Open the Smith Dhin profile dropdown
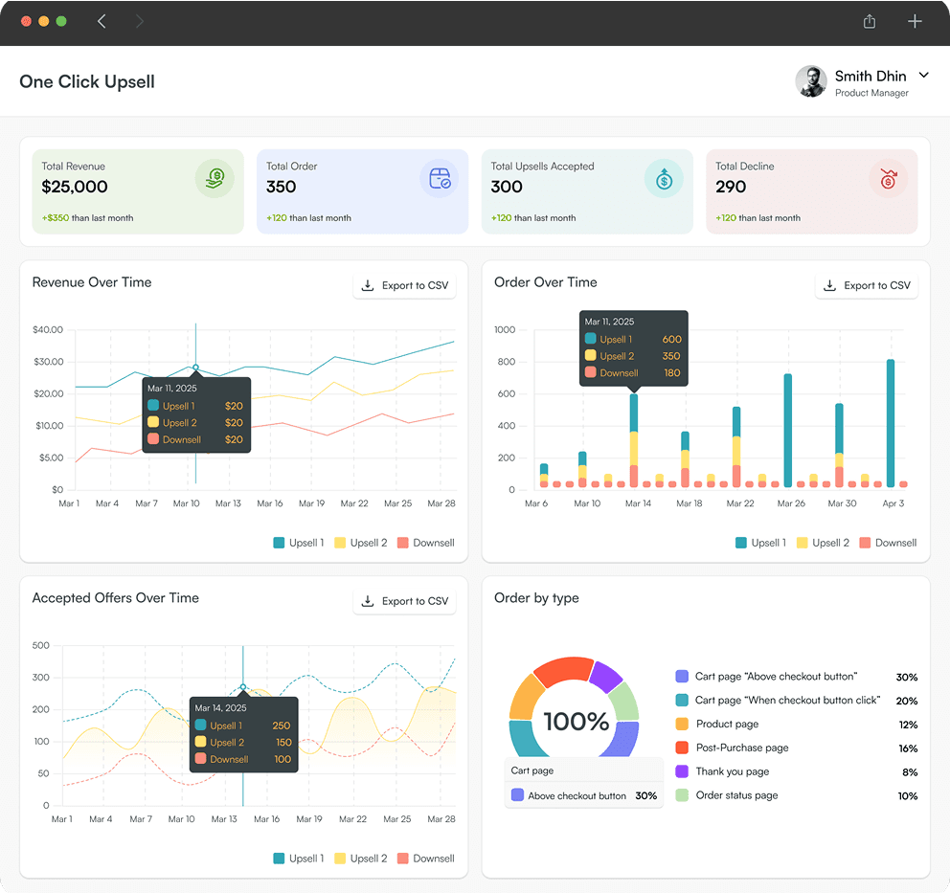Screen dimensions: 950x893 (923, 75)
